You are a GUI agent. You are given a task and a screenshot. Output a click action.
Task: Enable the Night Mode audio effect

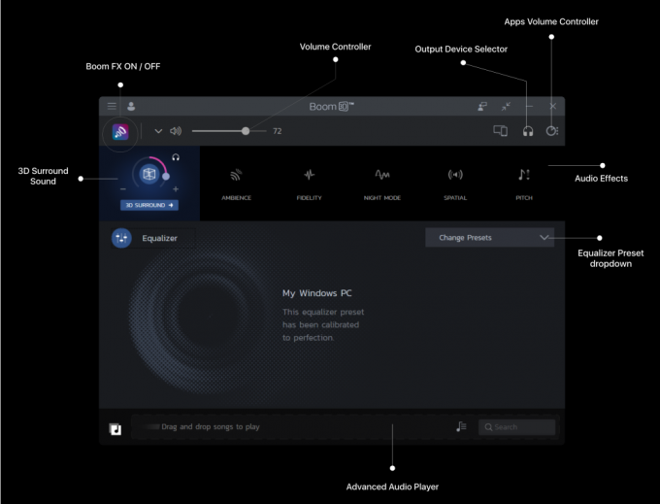tap(382, 185)
